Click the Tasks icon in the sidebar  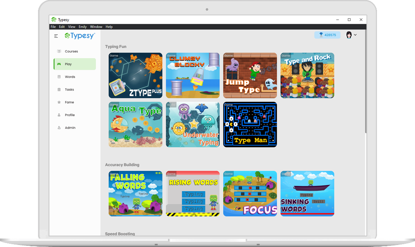[x=59, y=89]
